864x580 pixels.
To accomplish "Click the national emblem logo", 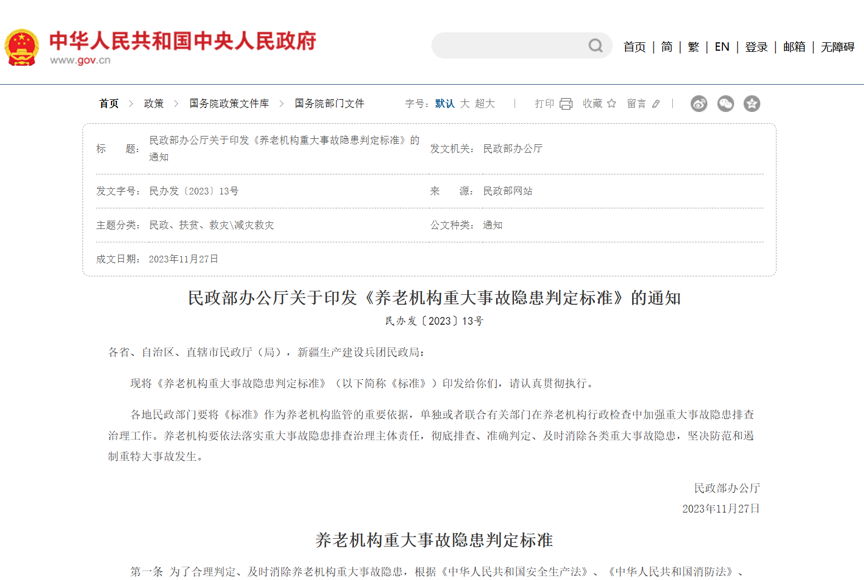I will pos(22,47).
